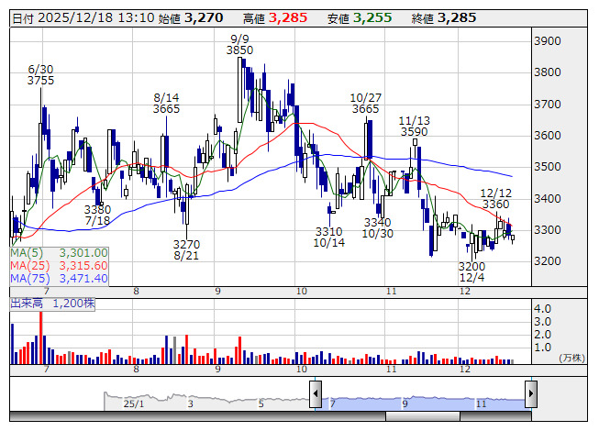This screenshot has width=599, height=431.
Task: Click the tallest red volume bar
Action: point(41,337)
